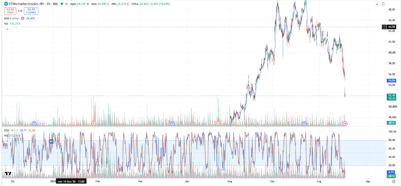
Task: Click the COMPRA 52,10 buy button
Action: pos(31,11)
